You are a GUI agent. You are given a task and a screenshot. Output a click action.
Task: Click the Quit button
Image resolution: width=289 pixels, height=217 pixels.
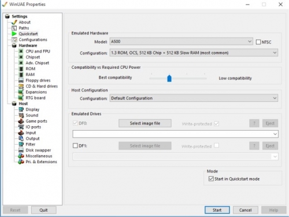(x=43, y=210)
